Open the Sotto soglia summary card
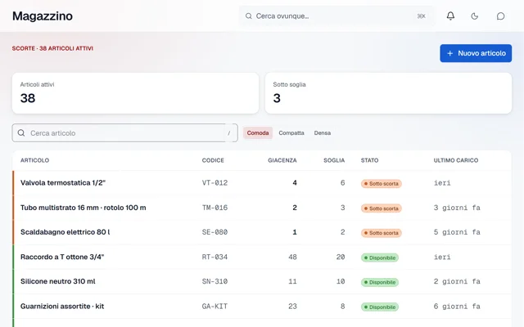524x327 pixels. [388, 93]
